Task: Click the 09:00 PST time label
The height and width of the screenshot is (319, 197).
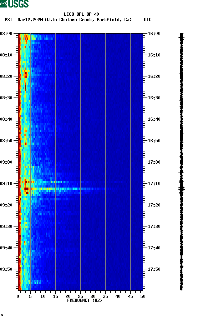Action: pyautogui.click(x=6, y=162)
